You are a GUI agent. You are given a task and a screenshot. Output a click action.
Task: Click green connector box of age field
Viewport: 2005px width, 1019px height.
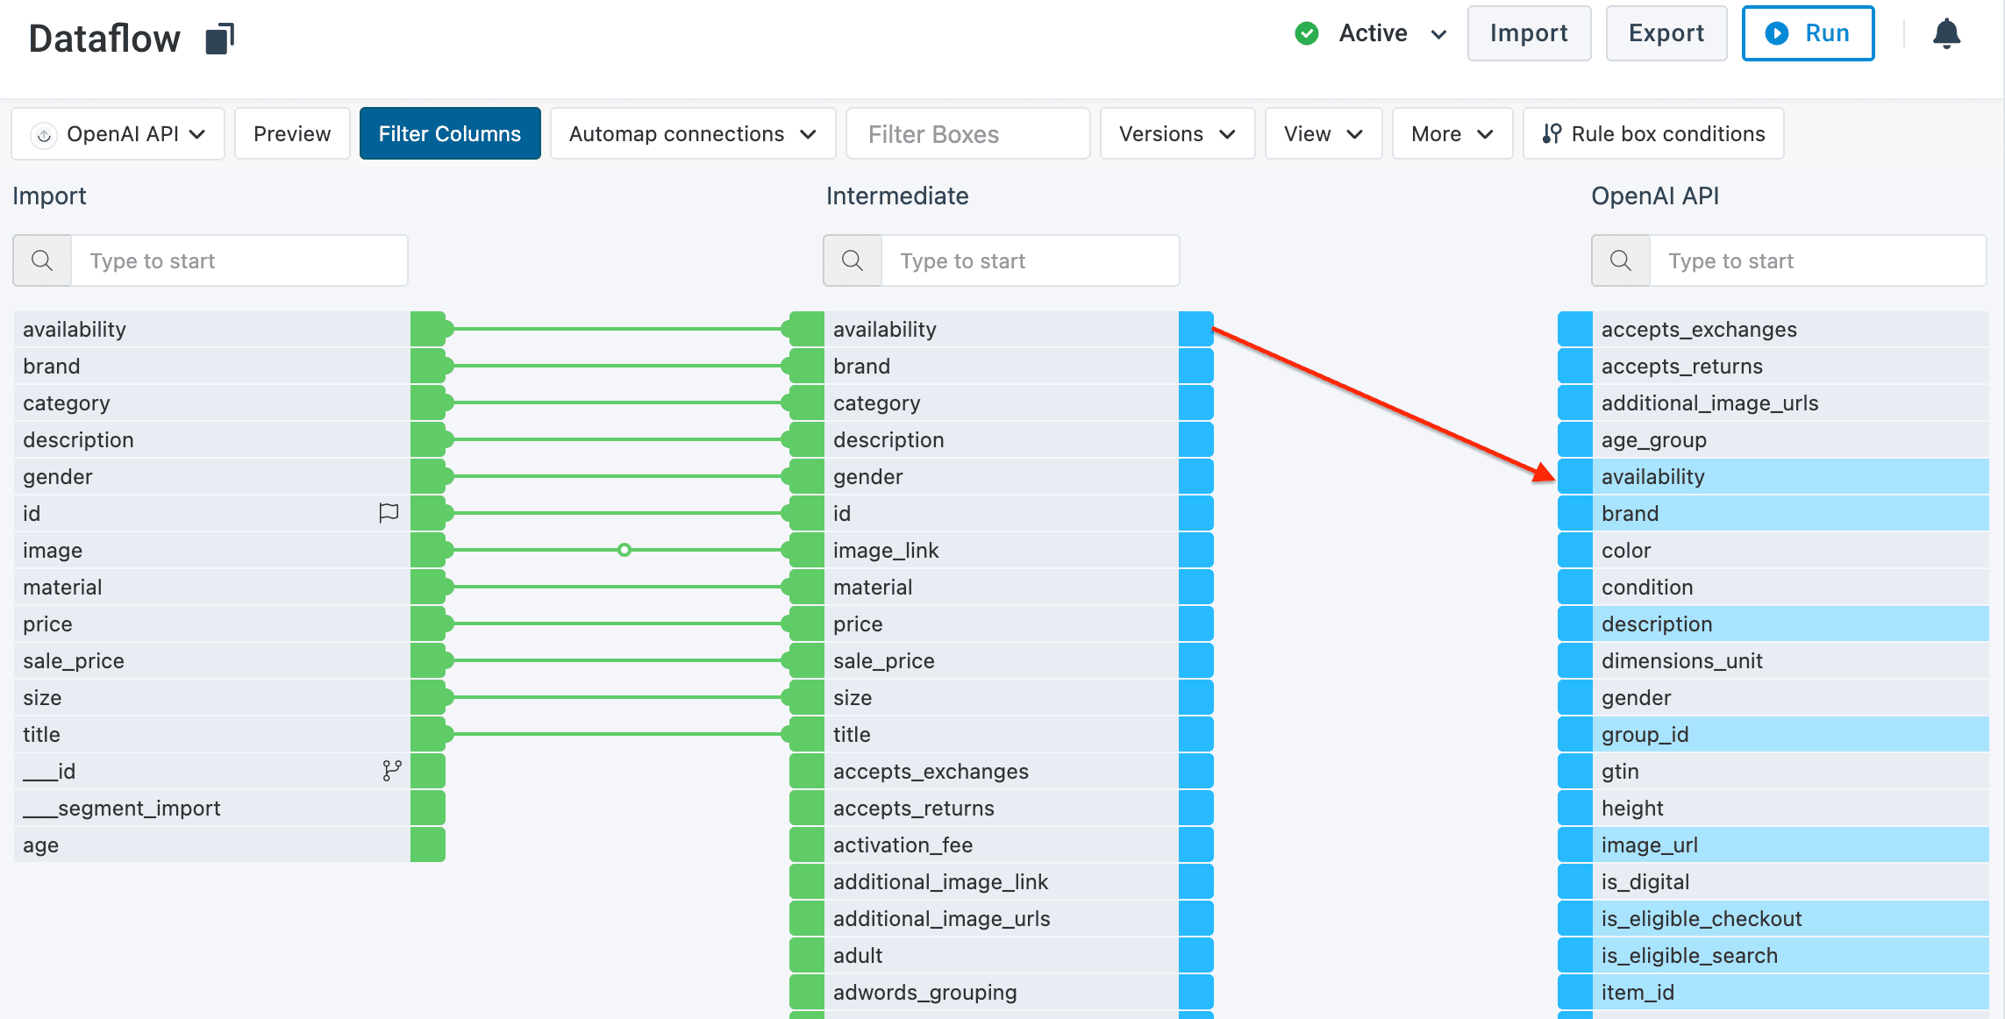427,844
